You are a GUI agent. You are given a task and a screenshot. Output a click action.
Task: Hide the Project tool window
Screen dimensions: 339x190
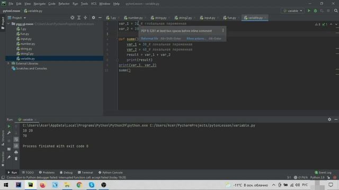click(100, 17)
